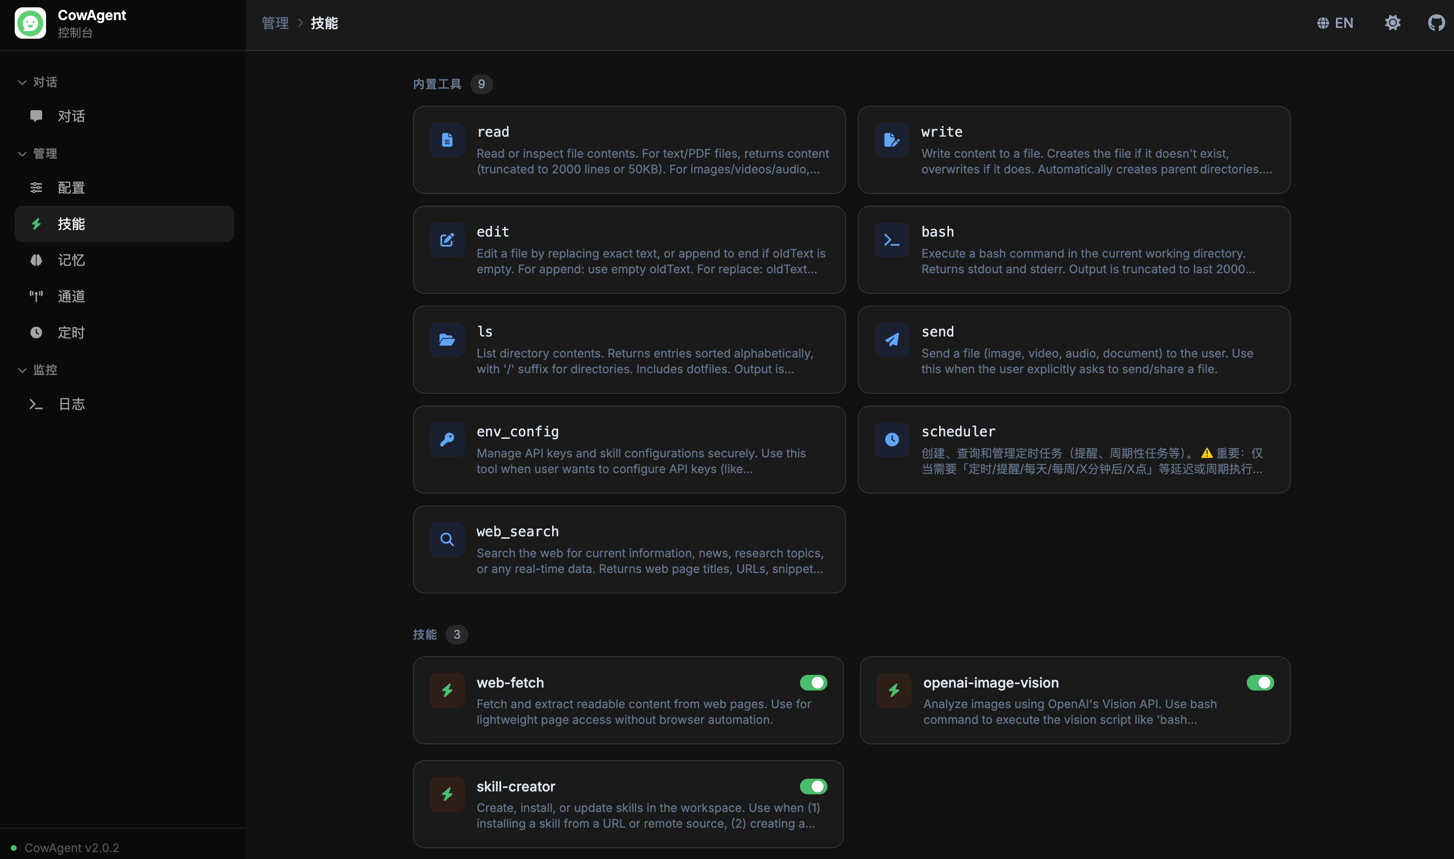Click the env_config key icon

pyautogui.click(x=447, y=440)
